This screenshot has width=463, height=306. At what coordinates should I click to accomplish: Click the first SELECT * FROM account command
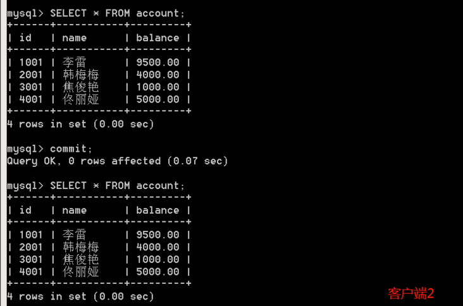(x=117, y=13)
